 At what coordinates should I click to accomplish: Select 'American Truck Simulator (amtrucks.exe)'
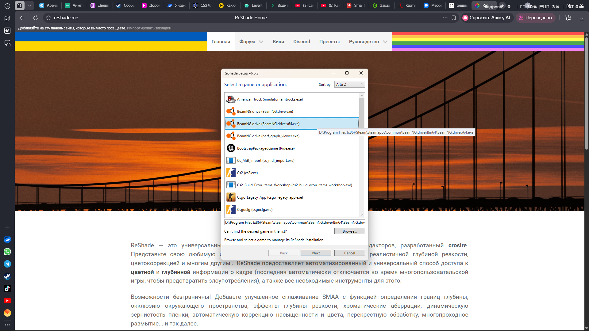click(x=292, y=99)
